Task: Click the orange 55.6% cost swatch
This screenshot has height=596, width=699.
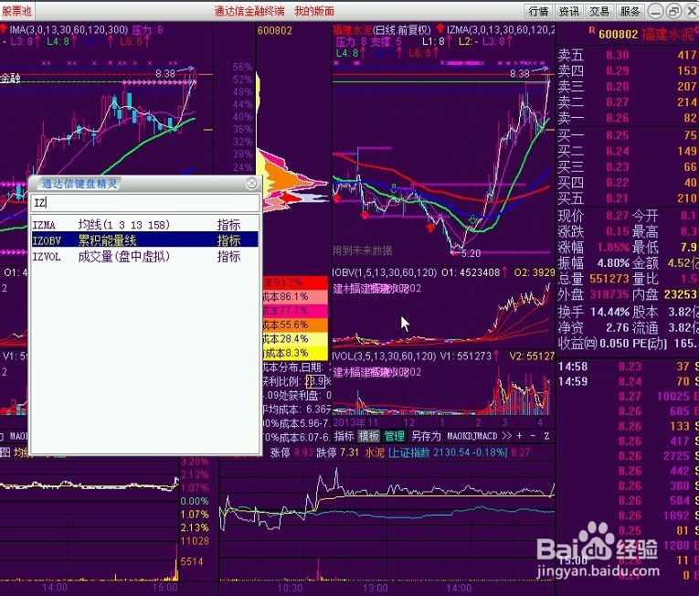Action: (295, 325)
